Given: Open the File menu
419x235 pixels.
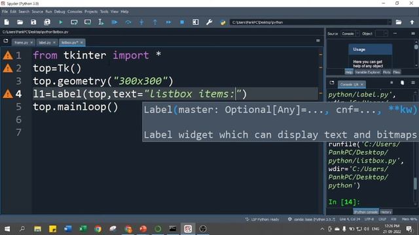Looking at the screenshot, I should click(x=5, y=12).
